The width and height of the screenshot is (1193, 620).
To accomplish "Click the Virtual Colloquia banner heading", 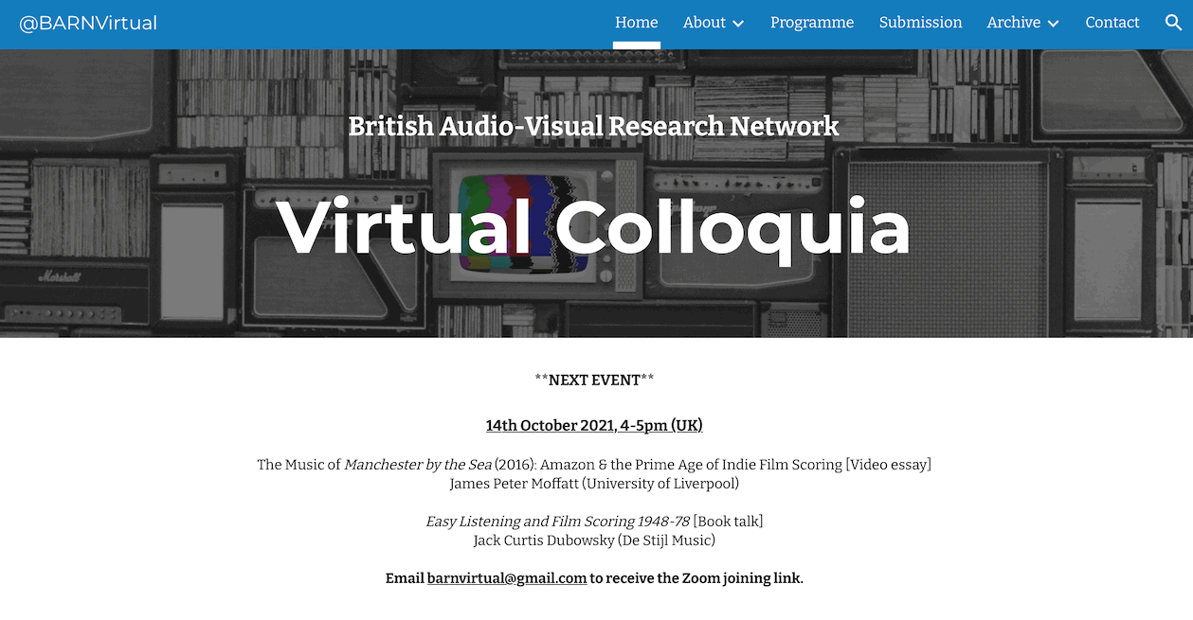I will 594,228.
